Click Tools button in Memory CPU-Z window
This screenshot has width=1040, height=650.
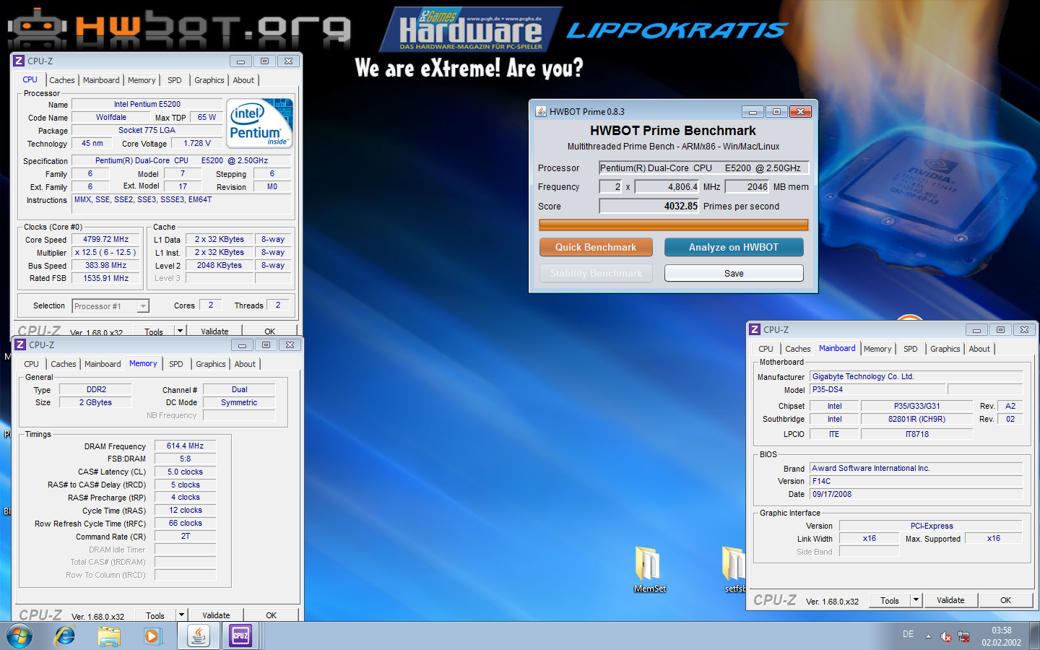[x=155, y=615]
